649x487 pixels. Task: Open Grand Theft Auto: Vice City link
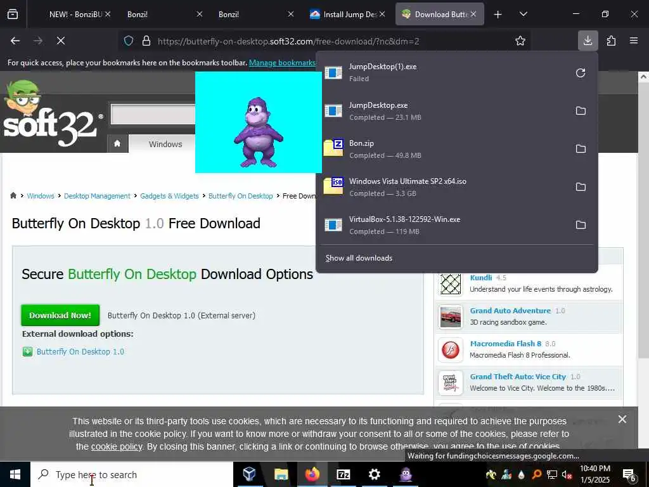(x=518, y=377)
